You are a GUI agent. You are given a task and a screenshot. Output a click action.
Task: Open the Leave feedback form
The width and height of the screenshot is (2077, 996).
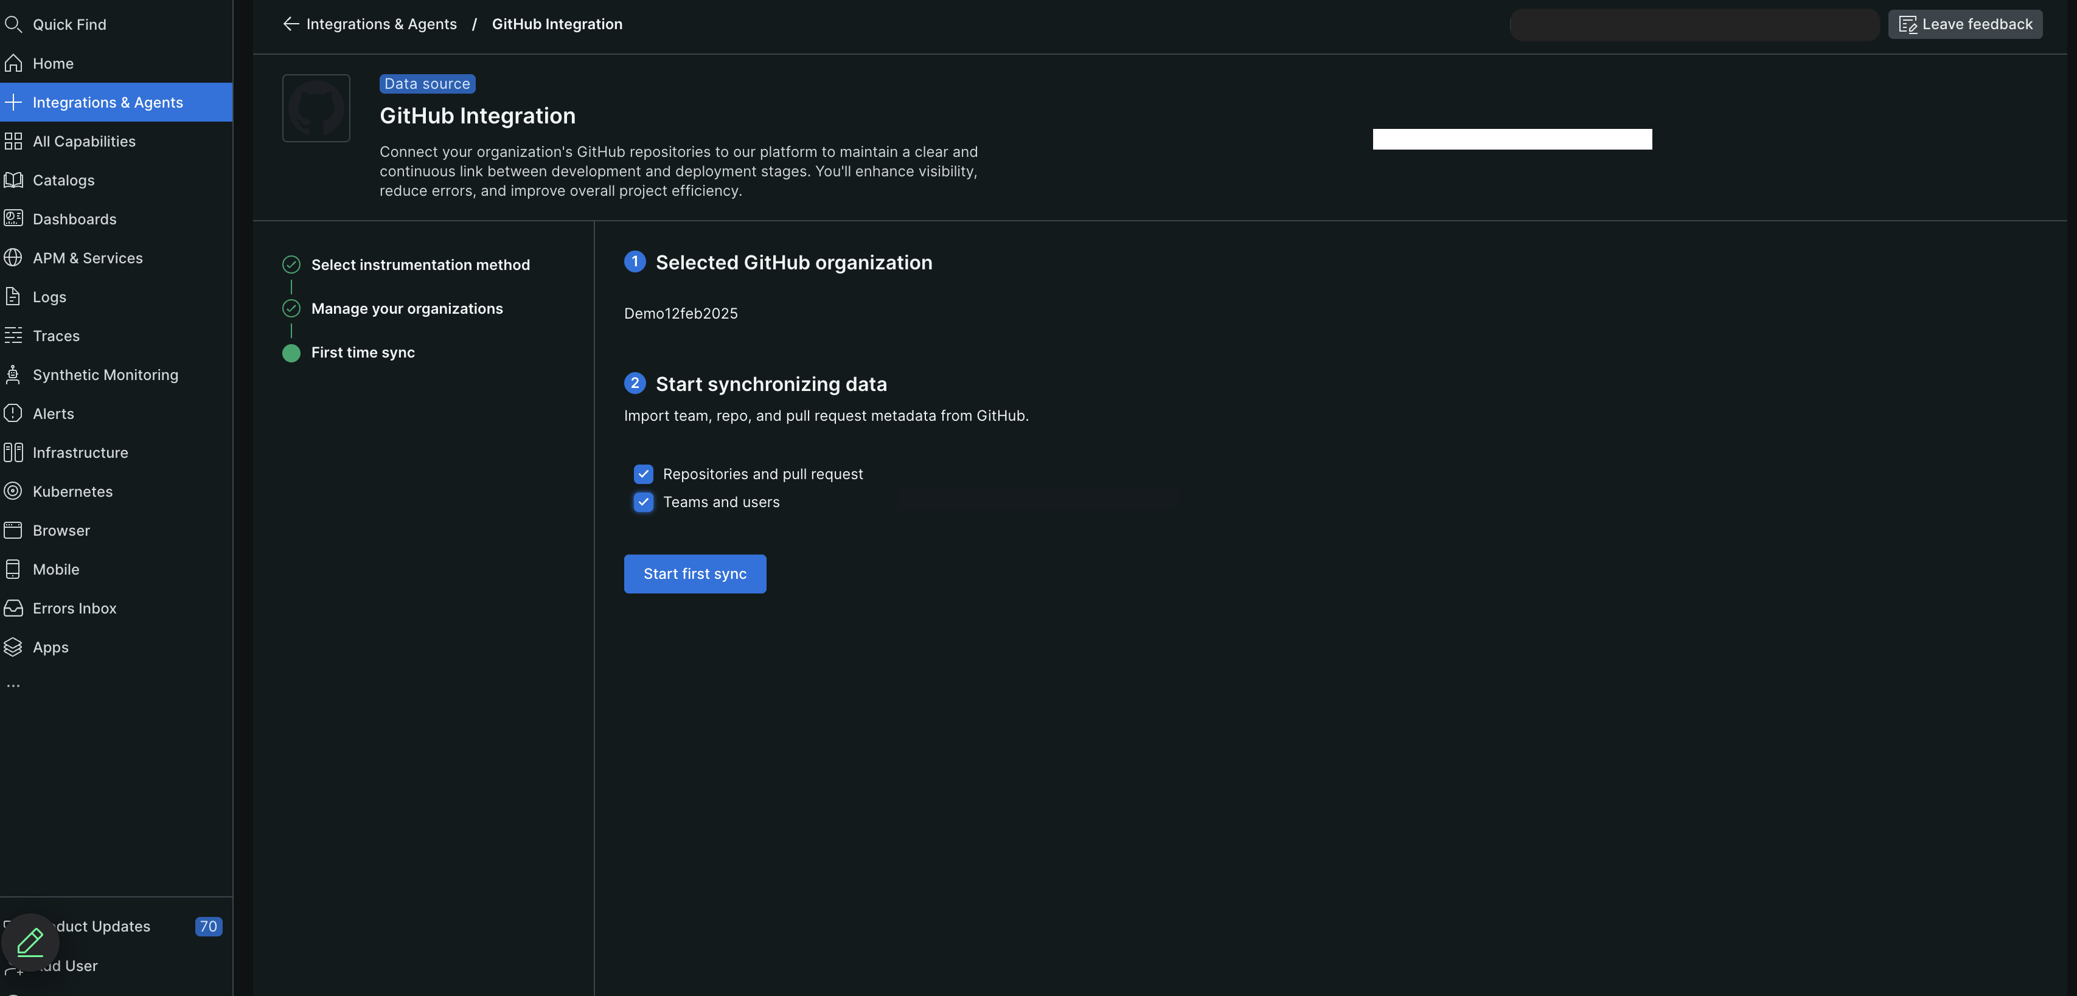click(x=1965, y=24)
